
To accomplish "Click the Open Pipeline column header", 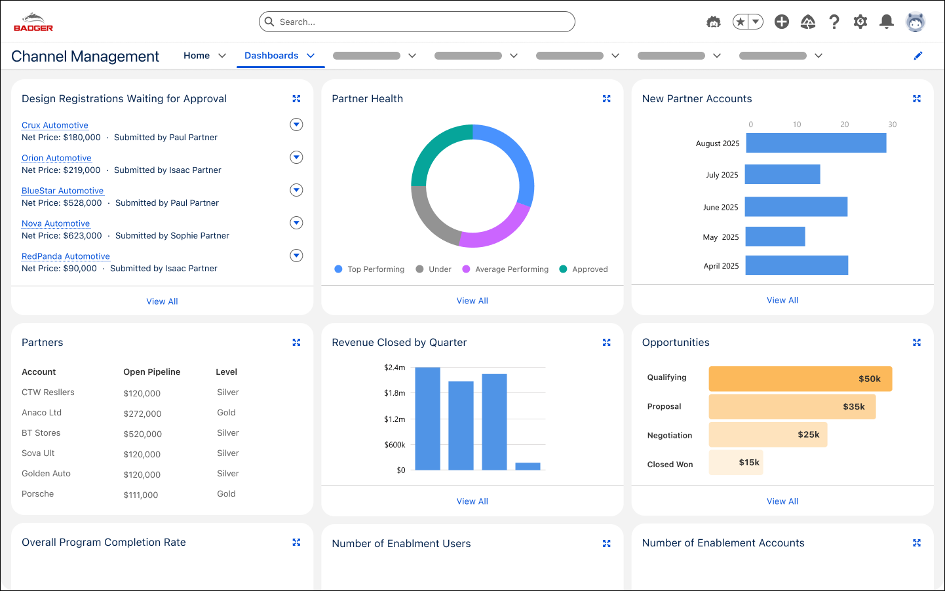I will (151, 372).
